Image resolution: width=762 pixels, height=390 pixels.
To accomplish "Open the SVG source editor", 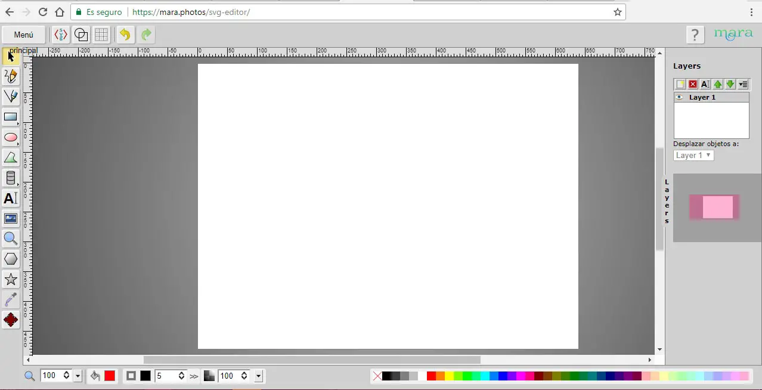I will 61,35.
